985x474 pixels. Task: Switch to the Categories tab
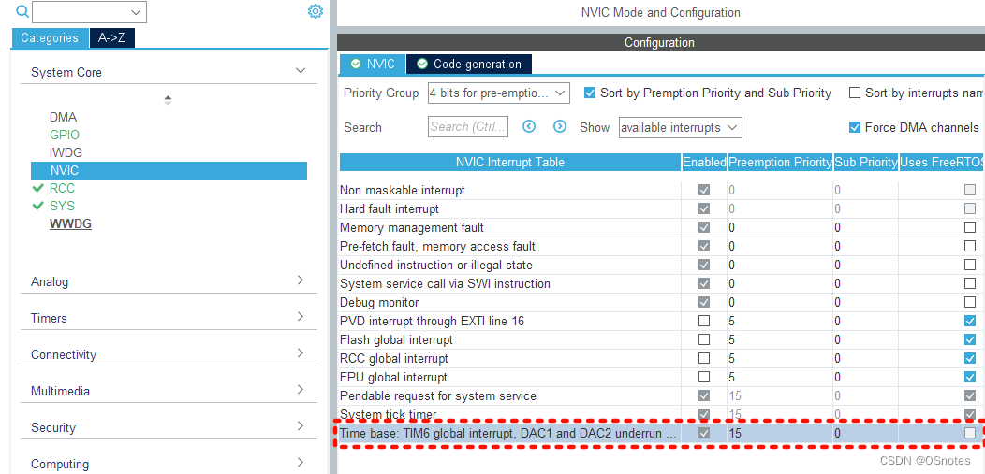[x=50, y=37]
